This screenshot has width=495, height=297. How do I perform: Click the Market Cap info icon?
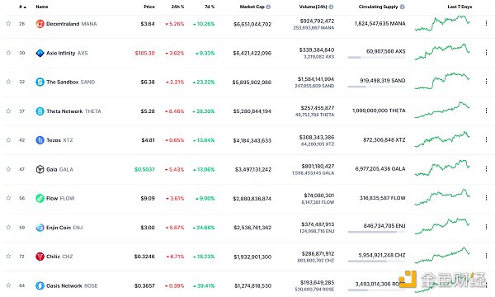[x=268, y=7]
